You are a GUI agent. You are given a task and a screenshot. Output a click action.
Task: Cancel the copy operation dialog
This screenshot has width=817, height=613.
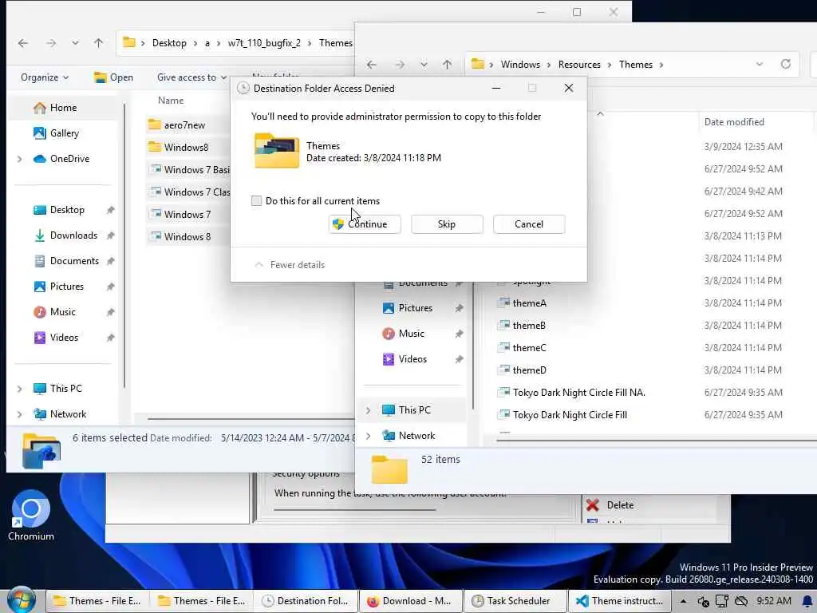[x=529, y=224]
